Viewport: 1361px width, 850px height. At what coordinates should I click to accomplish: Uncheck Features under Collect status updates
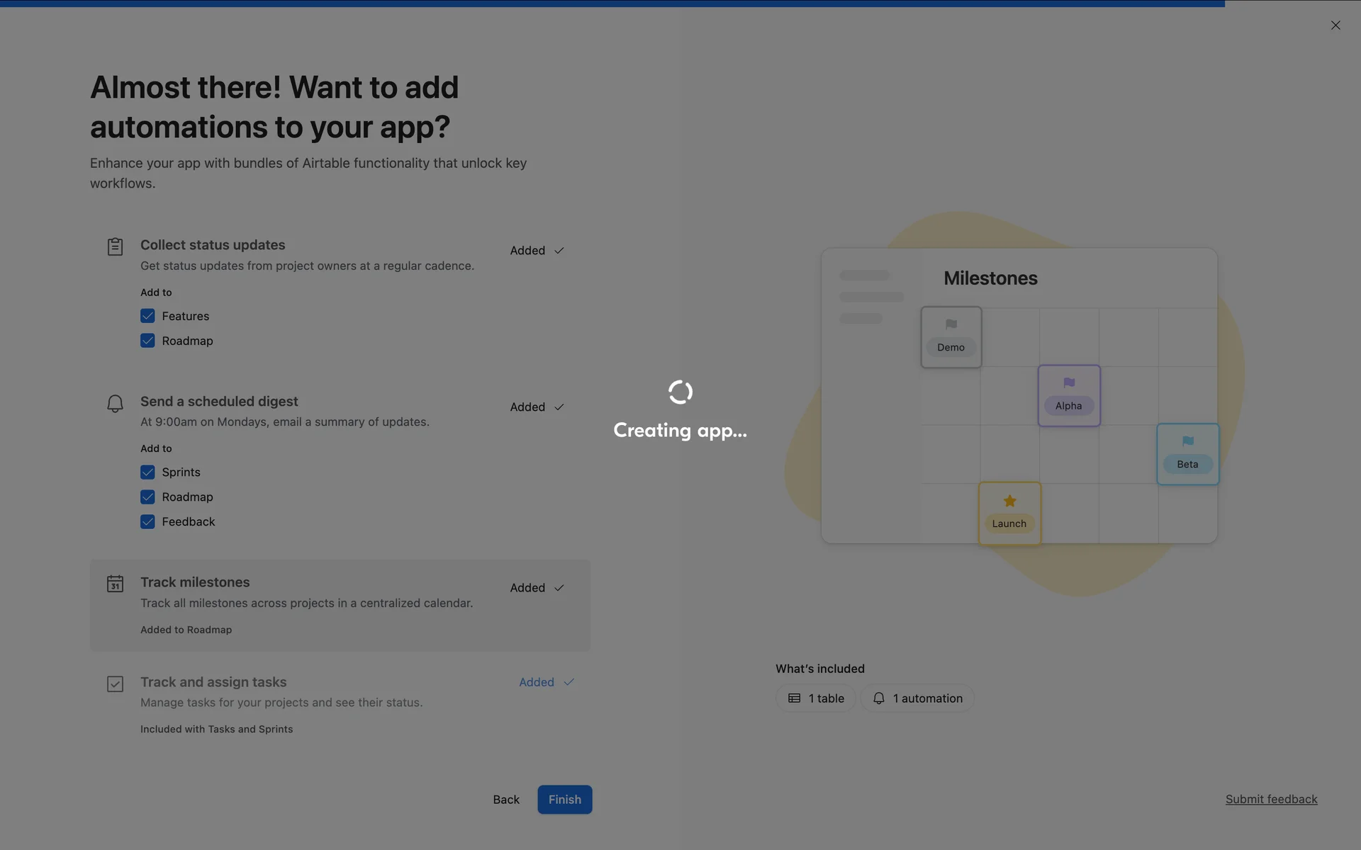click(147, 316)
